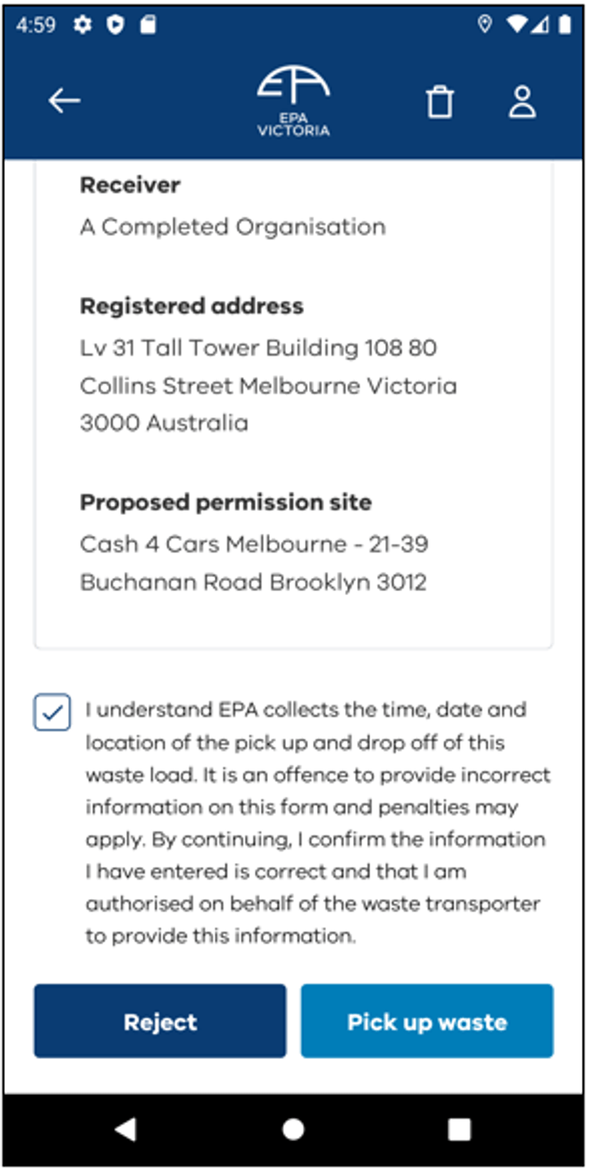The image size is (590, 1168).
Task: Select the Receiver organisation name text
Action: [x=232, y=226]
